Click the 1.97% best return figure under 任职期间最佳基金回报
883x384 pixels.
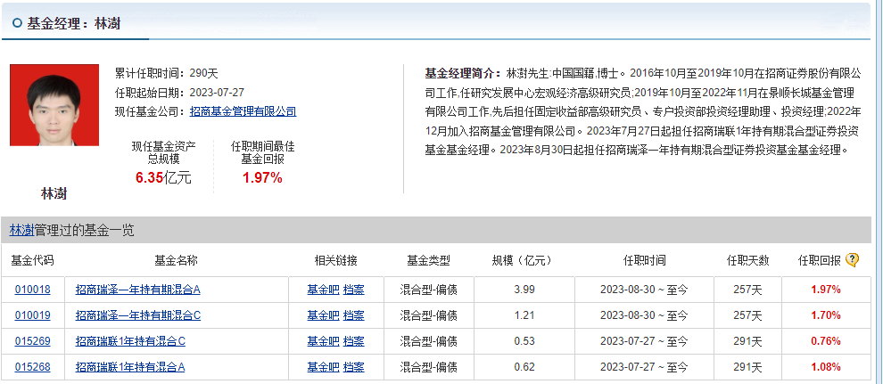click(262, 178)
